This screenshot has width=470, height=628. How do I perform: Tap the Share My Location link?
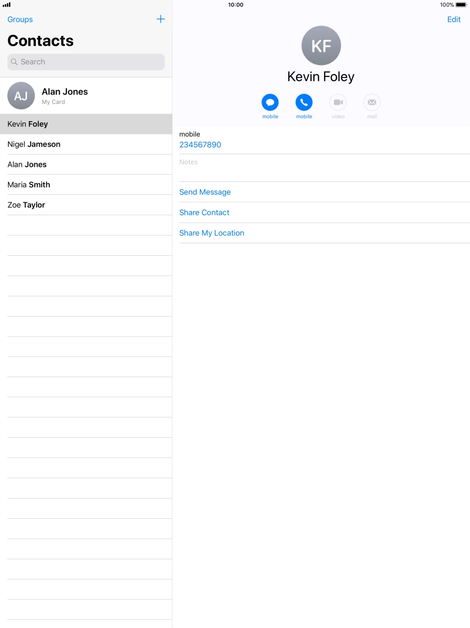click(211, 233)
